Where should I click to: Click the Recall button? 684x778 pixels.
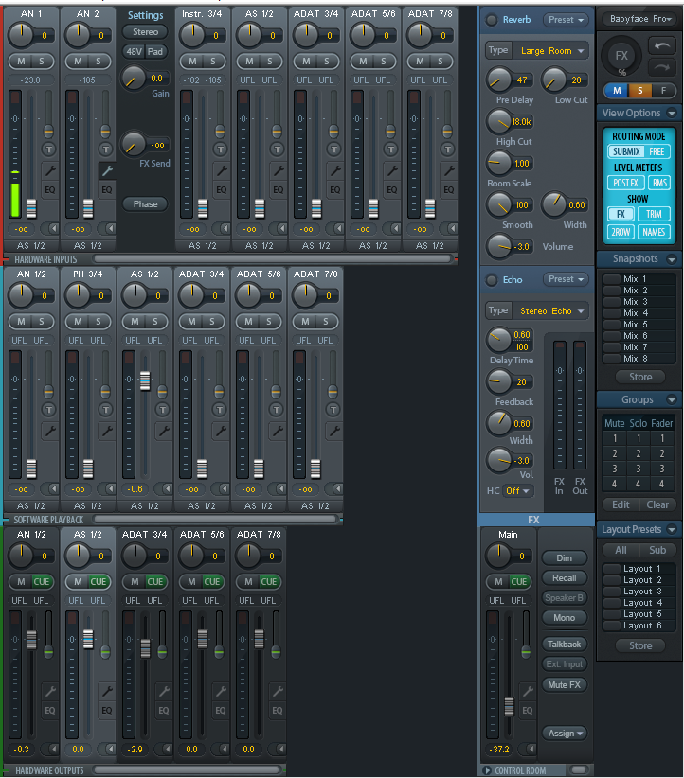tap(565, 578)
